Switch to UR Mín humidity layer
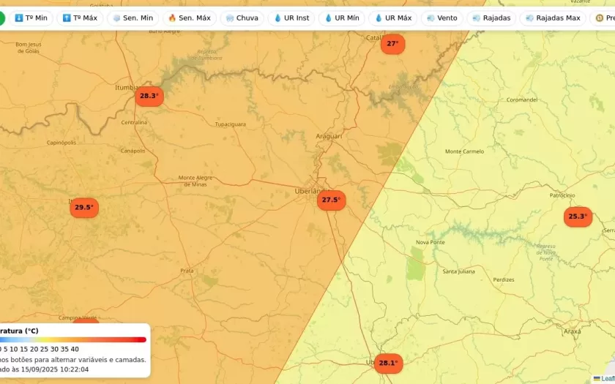This screenshot has width=615, height=384. tap(341, 18)
